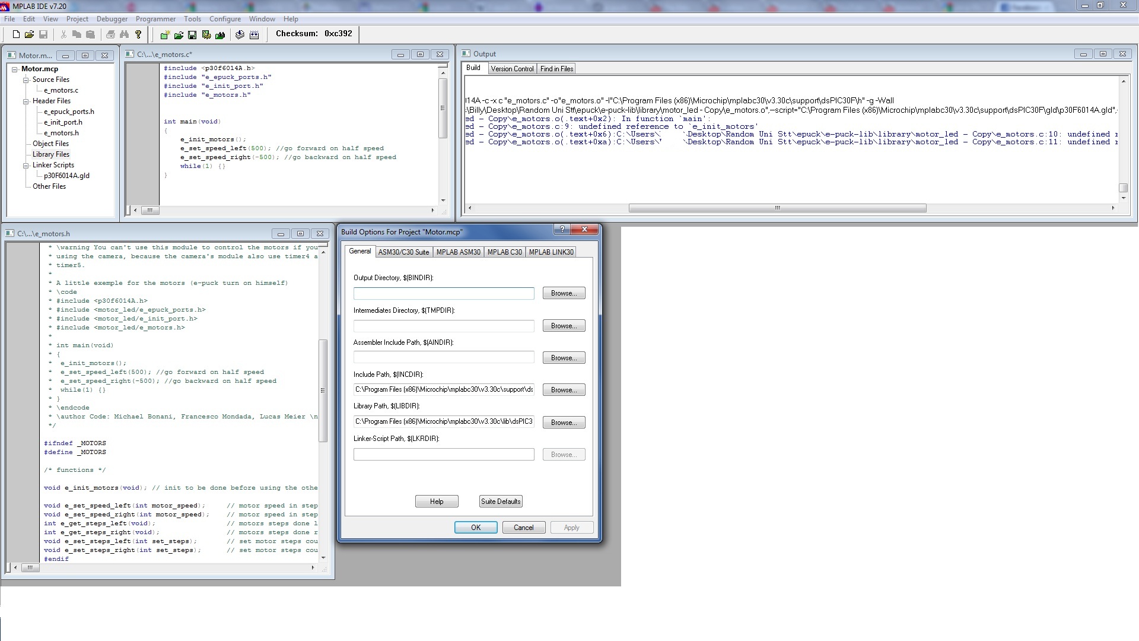The height and width of the screenshot is (641, 1139).
Task: Select the Library Files folder
Action: (x=51, y=154)
